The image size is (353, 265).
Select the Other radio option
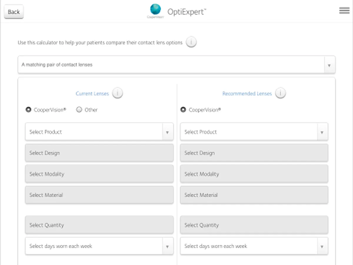click(79, 110)
